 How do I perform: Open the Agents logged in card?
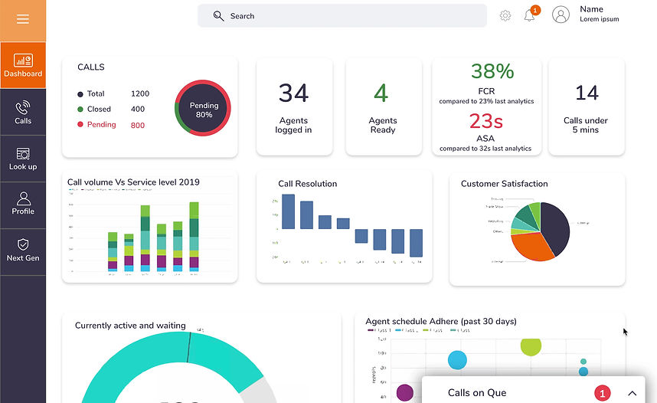tap(294, 107)
